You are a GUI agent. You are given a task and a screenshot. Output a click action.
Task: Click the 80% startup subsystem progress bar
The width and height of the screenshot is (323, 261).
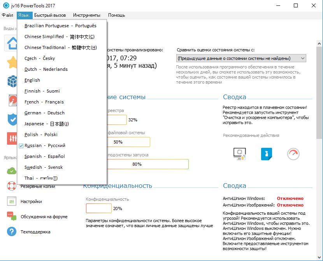tap(137, 164)
